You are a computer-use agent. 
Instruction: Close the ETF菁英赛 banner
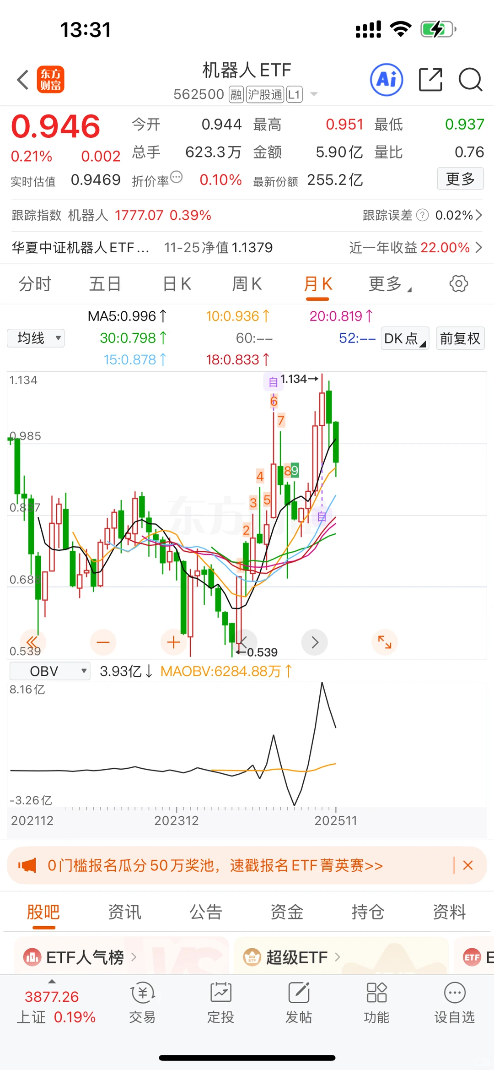click(468, 865)
